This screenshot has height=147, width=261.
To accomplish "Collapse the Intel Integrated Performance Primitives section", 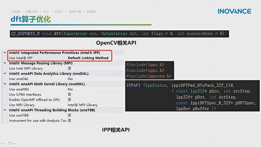I will tap(5, 52).
